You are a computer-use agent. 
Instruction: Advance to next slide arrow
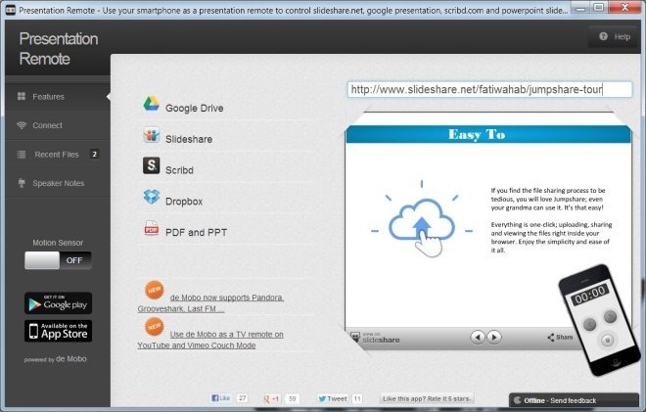pyautogui.click(x=494, y=337)
